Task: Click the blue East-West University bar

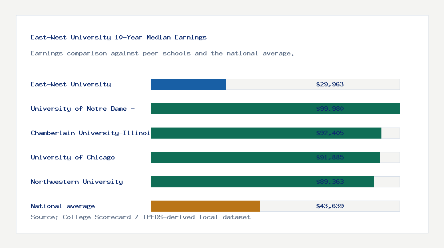Action: coord(188,85)
